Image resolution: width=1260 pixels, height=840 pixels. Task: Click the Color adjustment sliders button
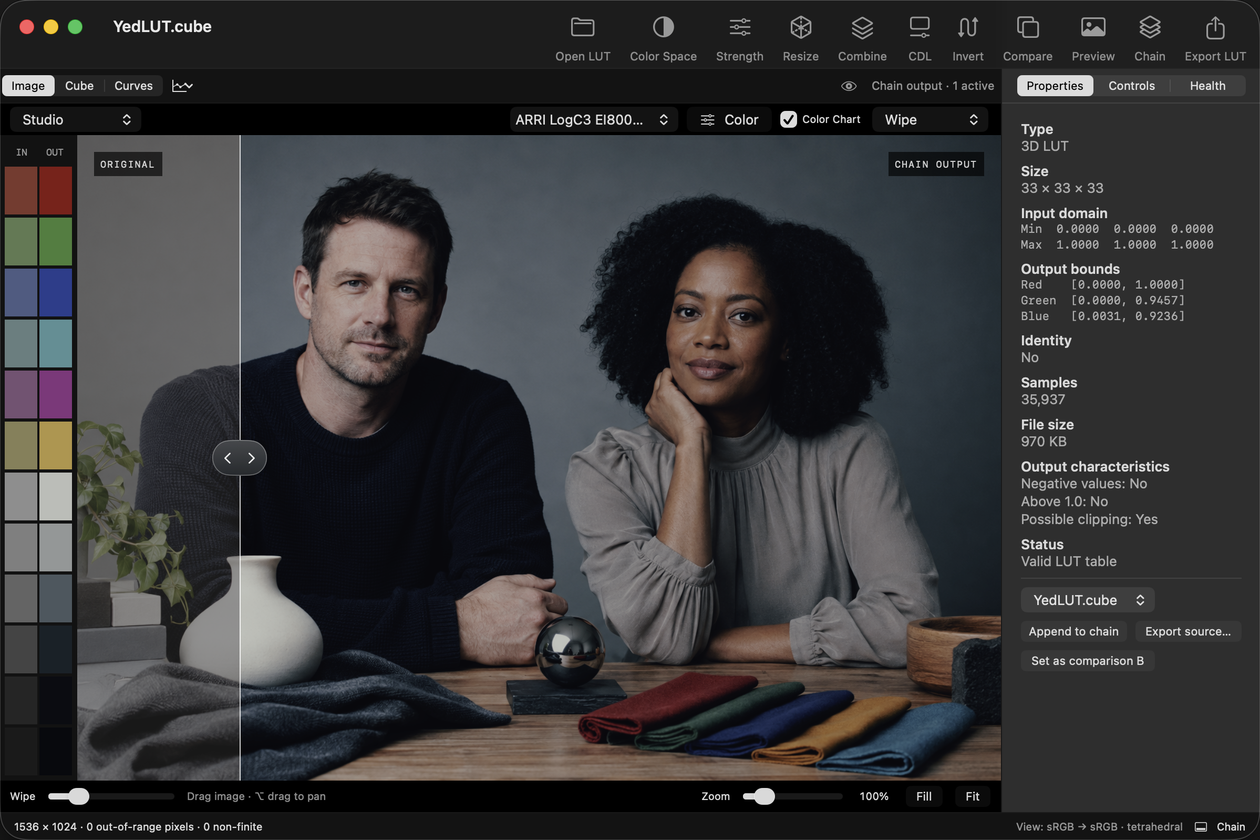coord(729,119)
